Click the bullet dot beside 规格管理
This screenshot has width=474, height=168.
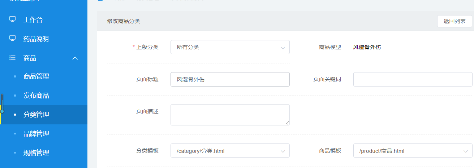(x=15, y=153)
